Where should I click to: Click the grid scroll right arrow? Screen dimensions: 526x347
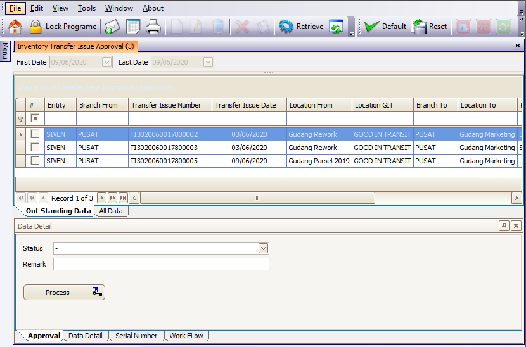[x=516, y=198]
